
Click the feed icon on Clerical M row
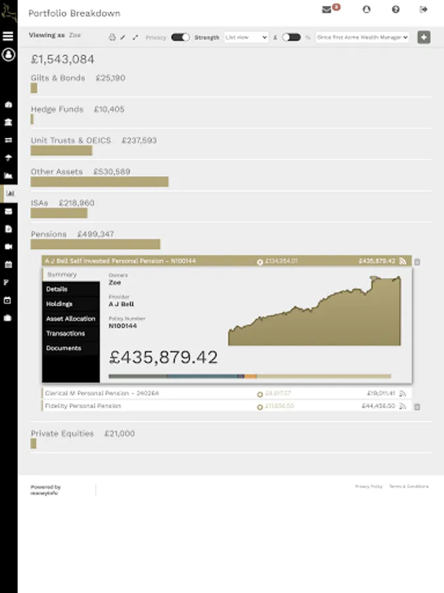click(403, 393)
